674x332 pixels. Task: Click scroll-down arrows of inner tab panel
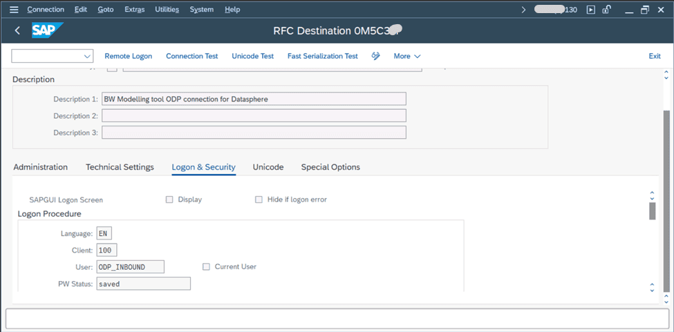[652, 288]
